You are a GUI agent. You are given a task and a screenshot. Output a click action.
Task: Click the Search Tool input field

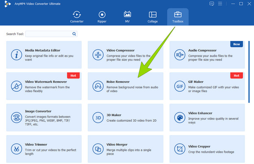51,34
